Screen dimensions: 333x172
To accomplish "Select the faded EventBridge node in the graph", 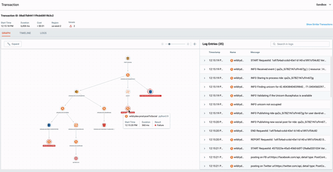I will [x=128, y=92].
